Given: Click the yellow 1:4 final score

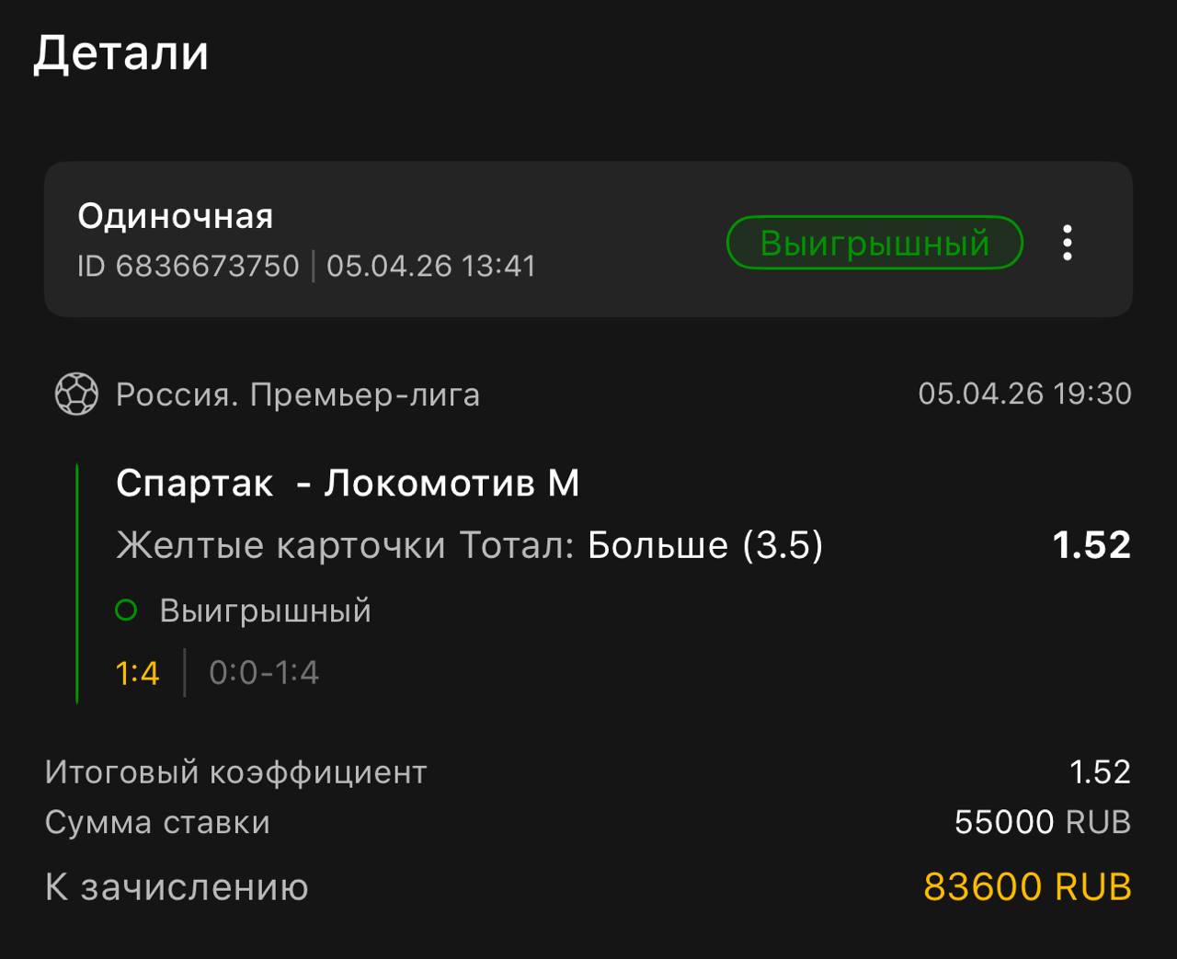Looking at the screenshot, I should pyautogui.click(x=137, y=673).
